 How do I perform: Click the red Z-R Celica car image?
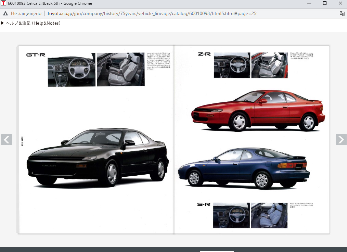click(258, 111)
